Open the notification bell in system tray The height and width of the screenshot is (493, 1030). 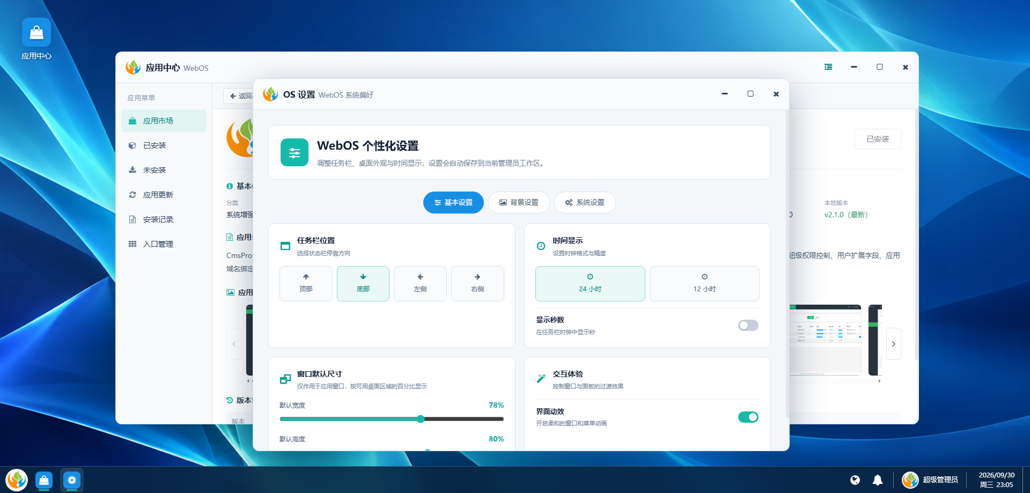[878, 480]
